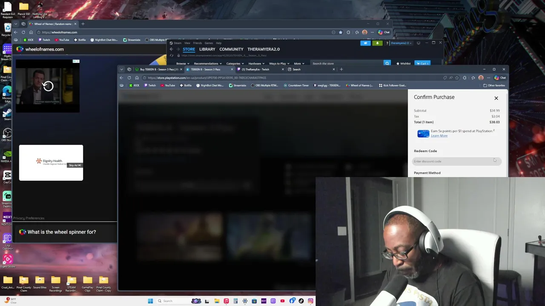
Task: Close the Confirm Purchase panel
Action: pos(496,98)
